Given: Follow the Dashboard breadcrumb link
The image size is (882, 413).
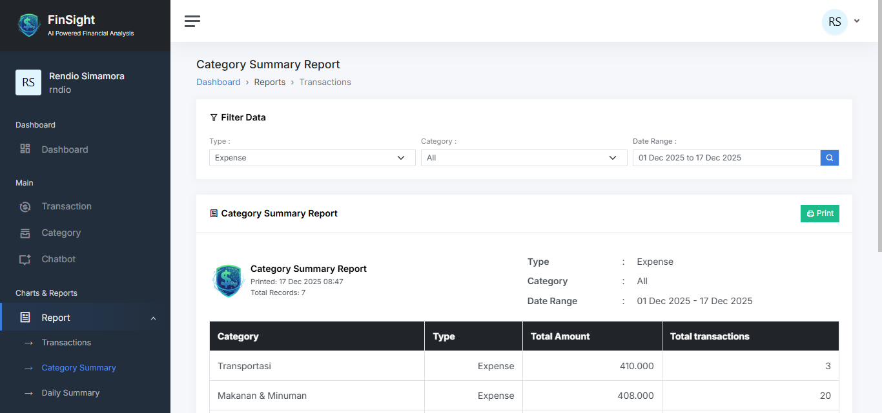Looking at the screenshot, I should [218, 82].
